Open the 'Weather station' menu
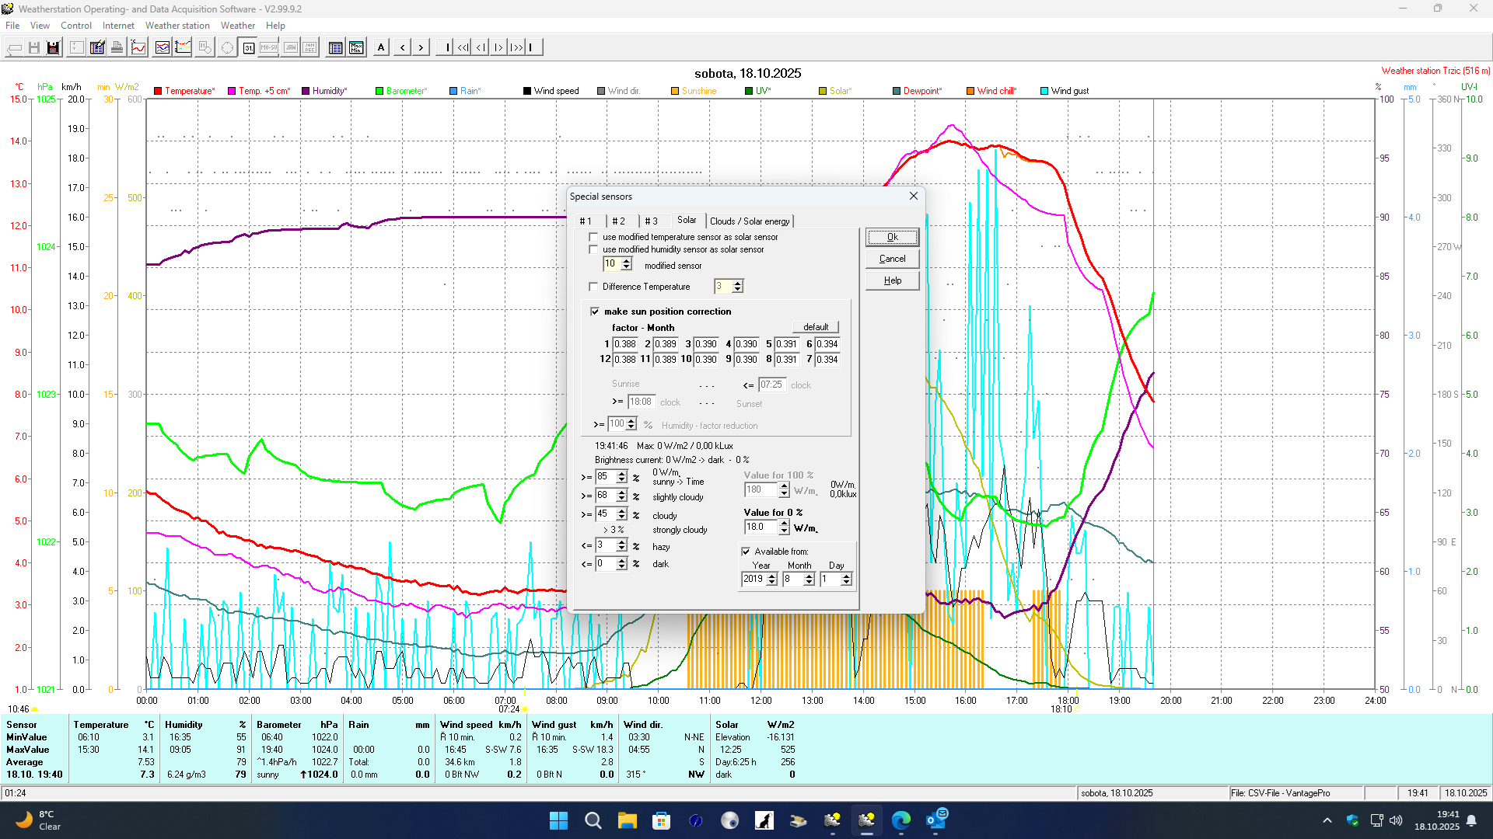Screen dimensions: 1493x839 coord(177,26)
